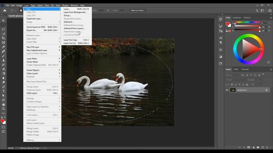The height and width of the screenshot is (153, 273).
Task: Expand Layer Mask submenu
Action: (42, 59)
